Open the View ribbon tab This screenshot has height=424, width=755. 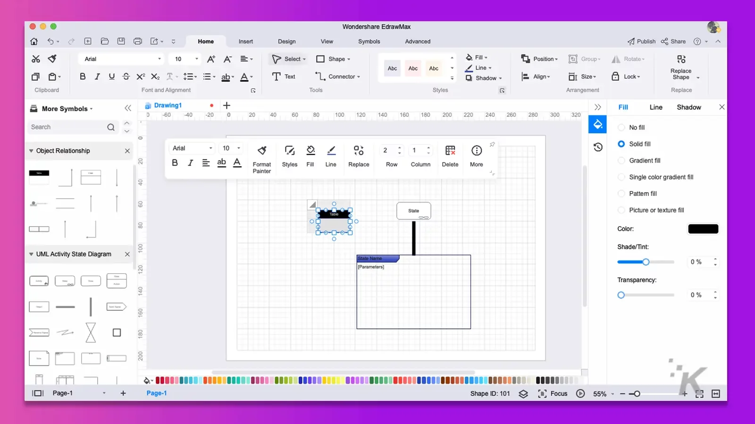327,41
